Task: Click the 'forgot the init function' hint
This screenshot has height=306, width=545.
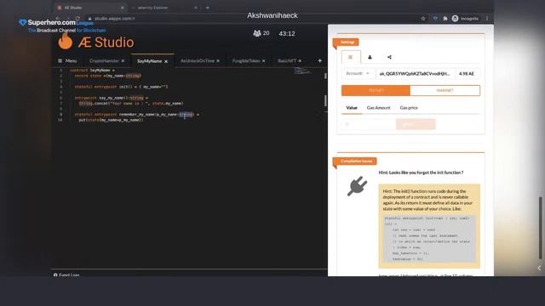Action: tap(421, 173)
